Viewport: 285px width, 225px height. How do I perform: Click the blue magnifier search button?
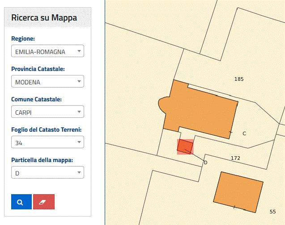coord(21,202)
